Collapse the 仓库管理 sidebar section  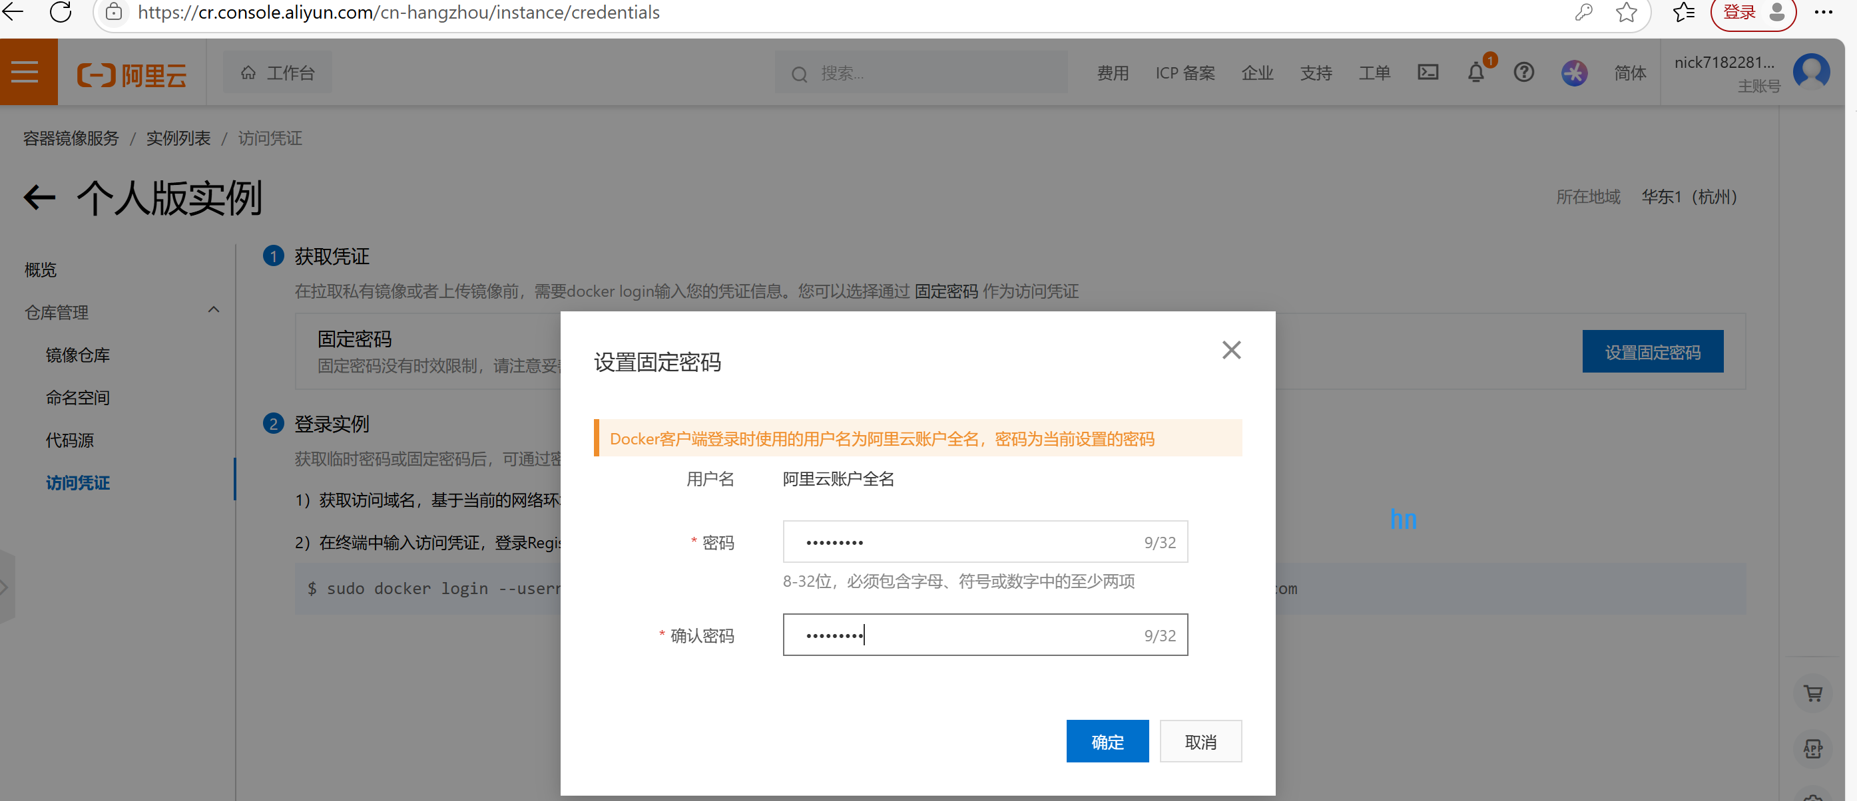pyautogui.click(x=213, y=311)
